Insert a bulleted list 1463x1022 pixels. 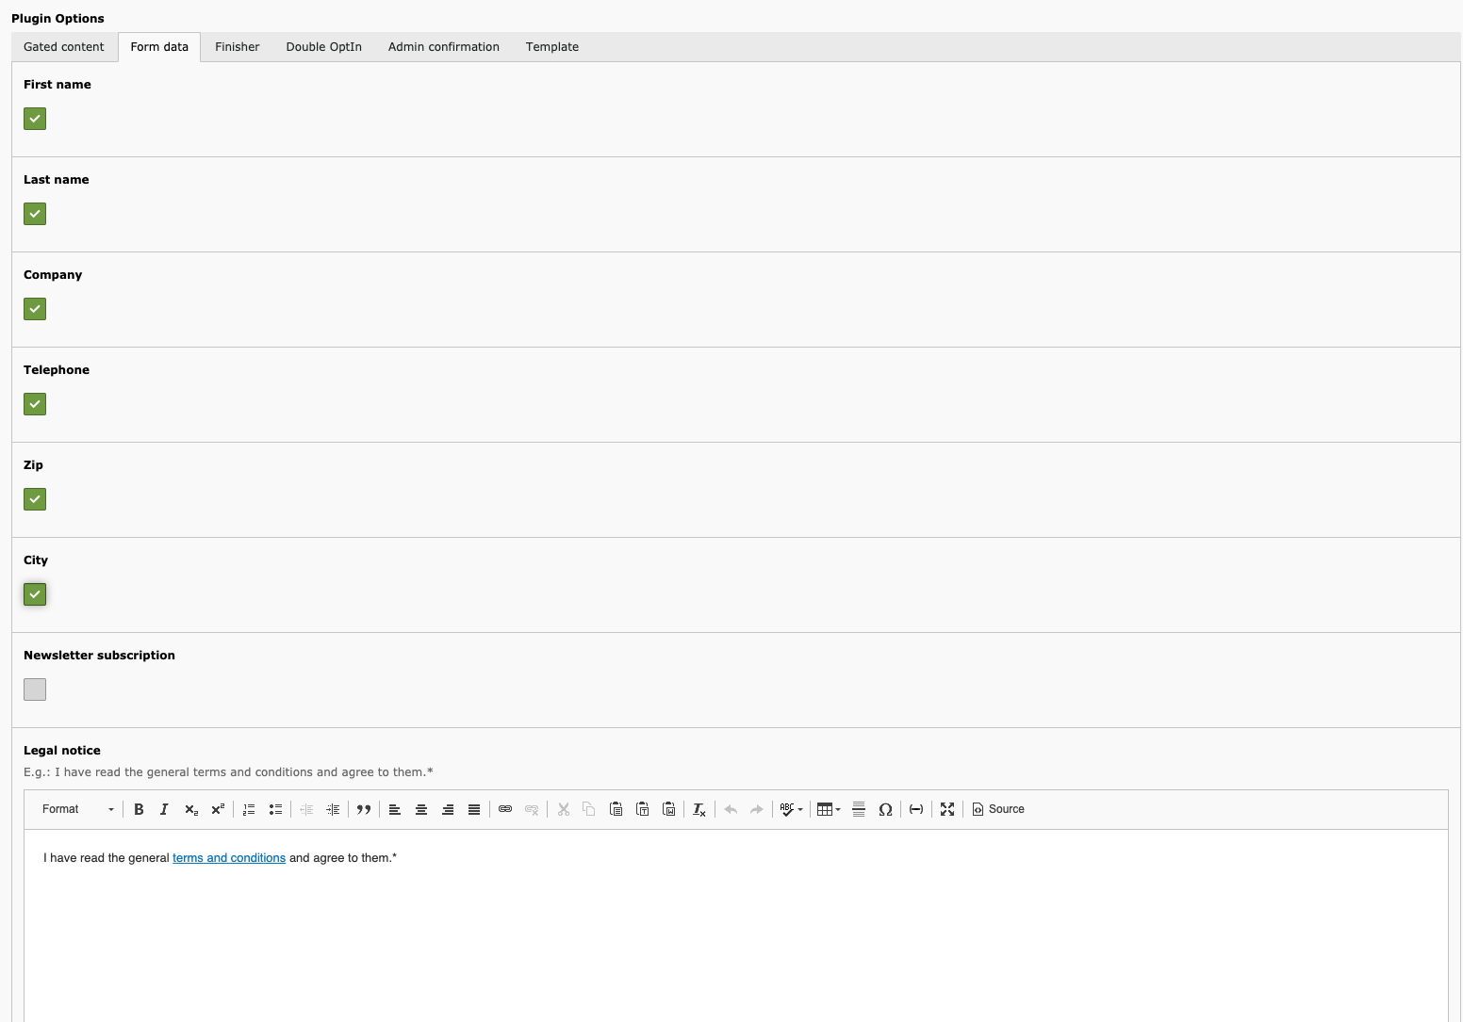pos(275,809)
